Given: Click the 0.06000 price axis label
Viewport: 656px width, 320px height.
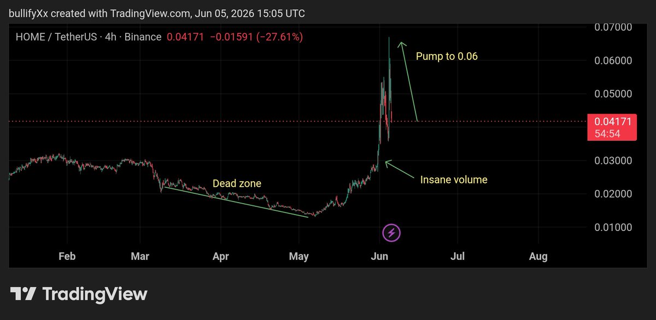Looking at the screenshot, I should tap(612, 61).
